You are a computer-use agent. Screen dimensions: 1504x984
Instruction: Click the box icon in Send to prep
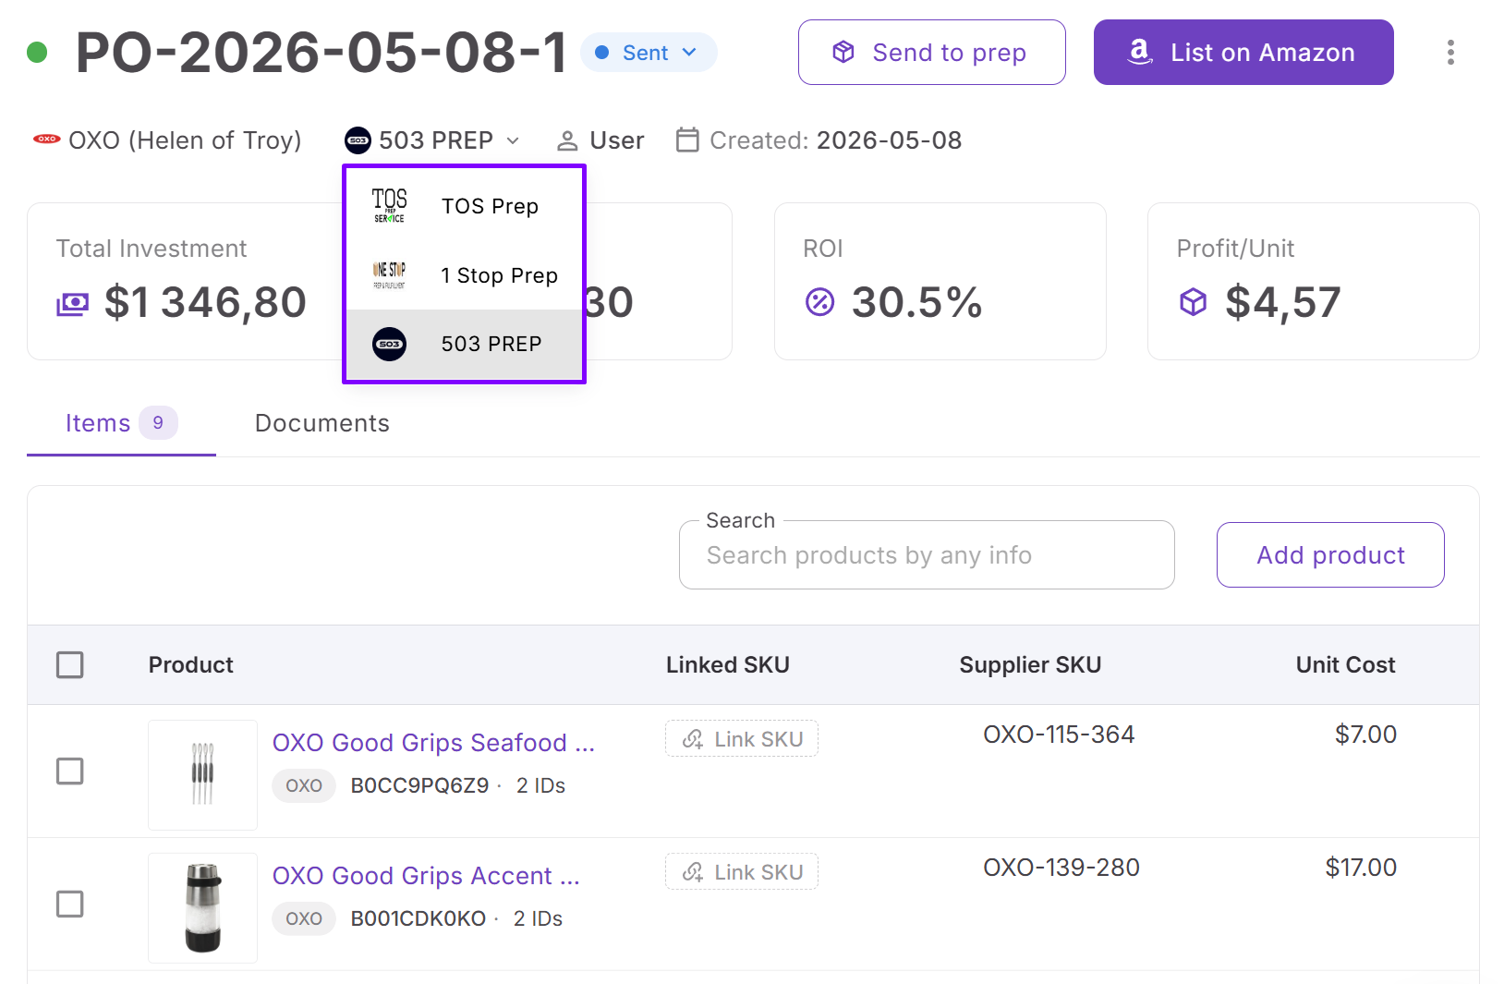(843, 52)
